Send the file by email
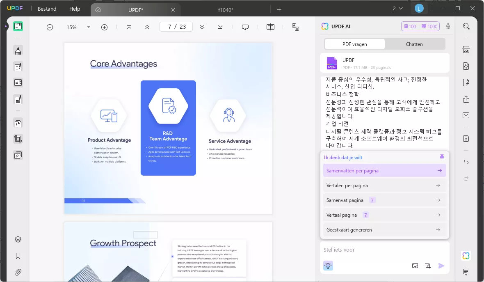This screenshot has height=282, width=484. (466, 115)
